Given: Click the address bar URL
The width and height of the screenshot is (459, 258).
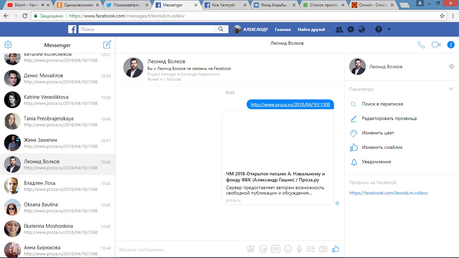Looking at the screenshot, I should pyautogui.click(x=127, y=16).
